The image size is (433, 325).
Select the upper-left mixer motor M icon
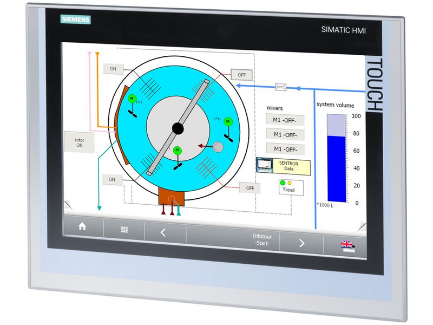pos(132,99)
